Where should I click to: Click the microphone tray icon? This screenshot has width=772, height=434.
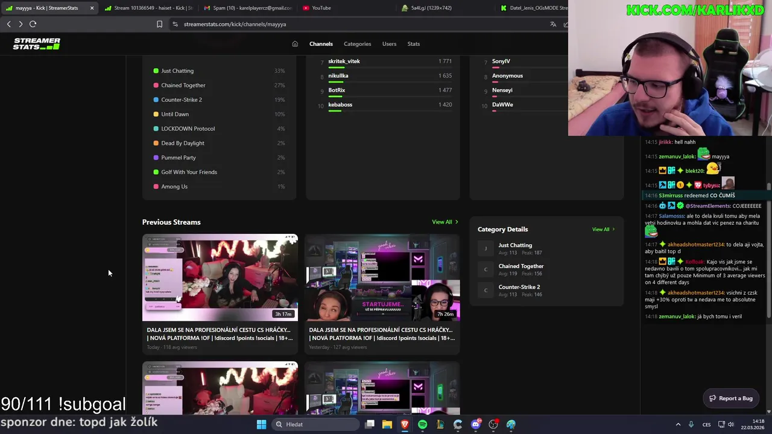click(x=691, y=424)
